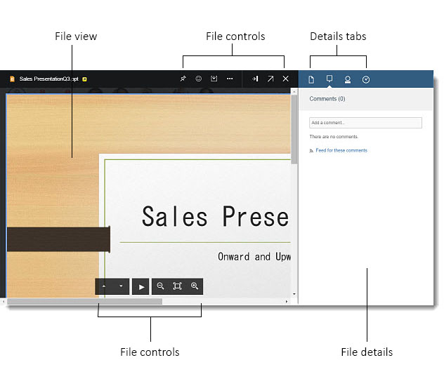Screen dimensions: 444x386
Task: Click the Add a comment field
Action: click(365, 123)
